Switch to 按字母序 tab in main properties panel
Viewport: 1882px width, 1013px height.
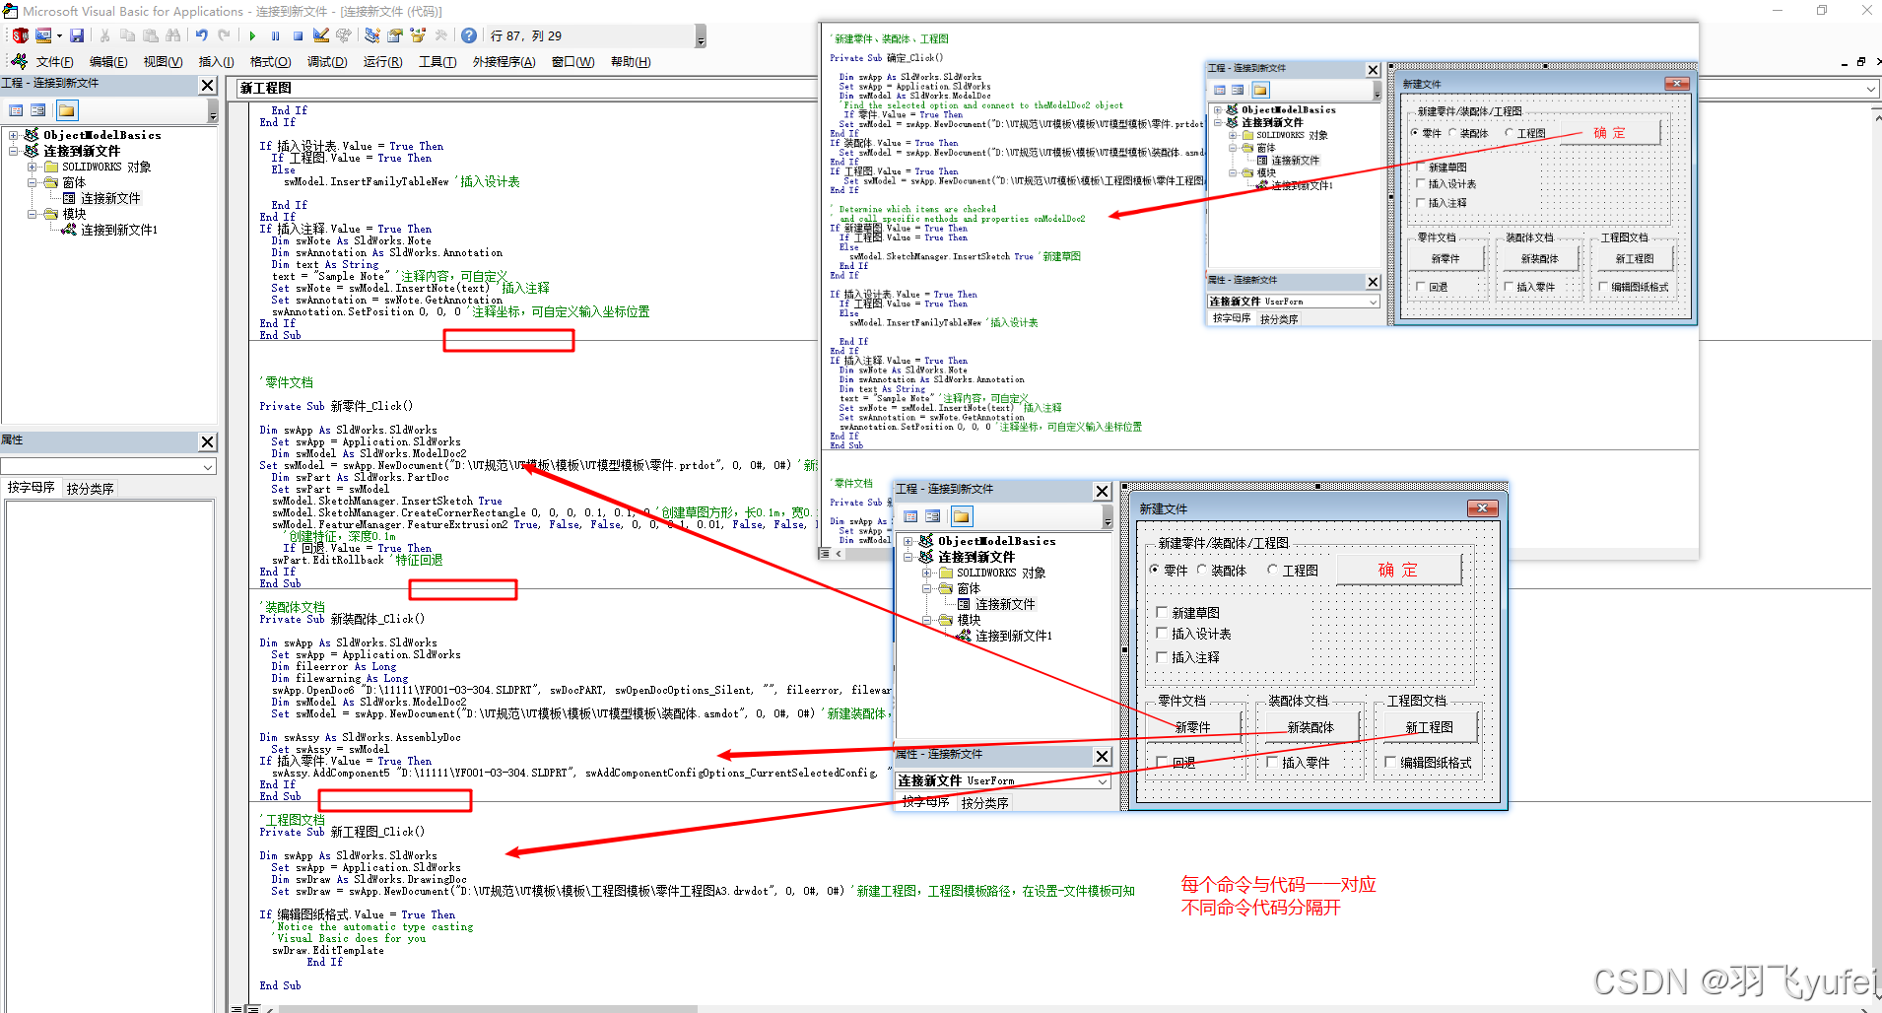pos(31,488)
